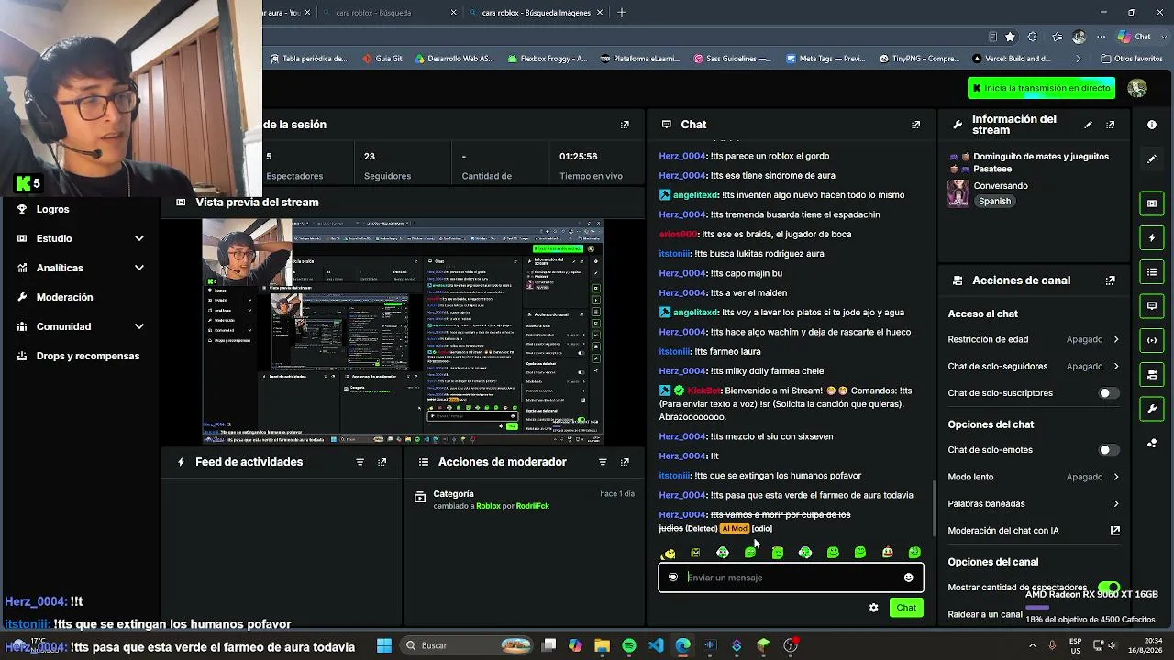
Task: Click inside the Enviar un mensaje field
Action: pos(791,577)
